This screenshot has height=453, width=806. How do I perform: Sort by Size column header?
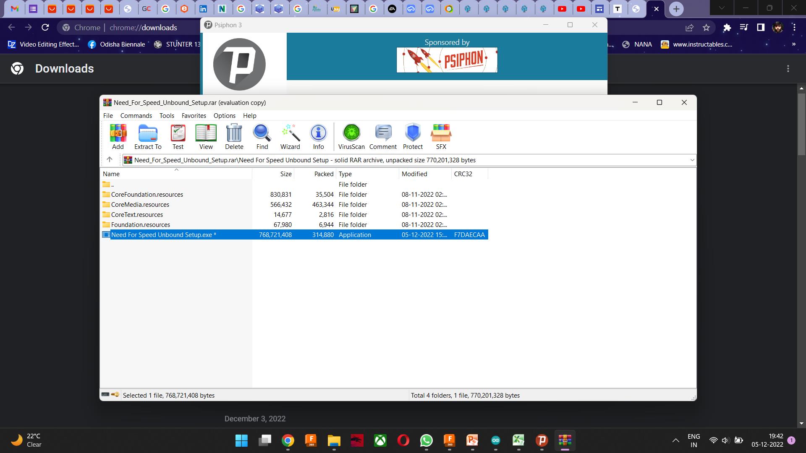tap(285, 174)
